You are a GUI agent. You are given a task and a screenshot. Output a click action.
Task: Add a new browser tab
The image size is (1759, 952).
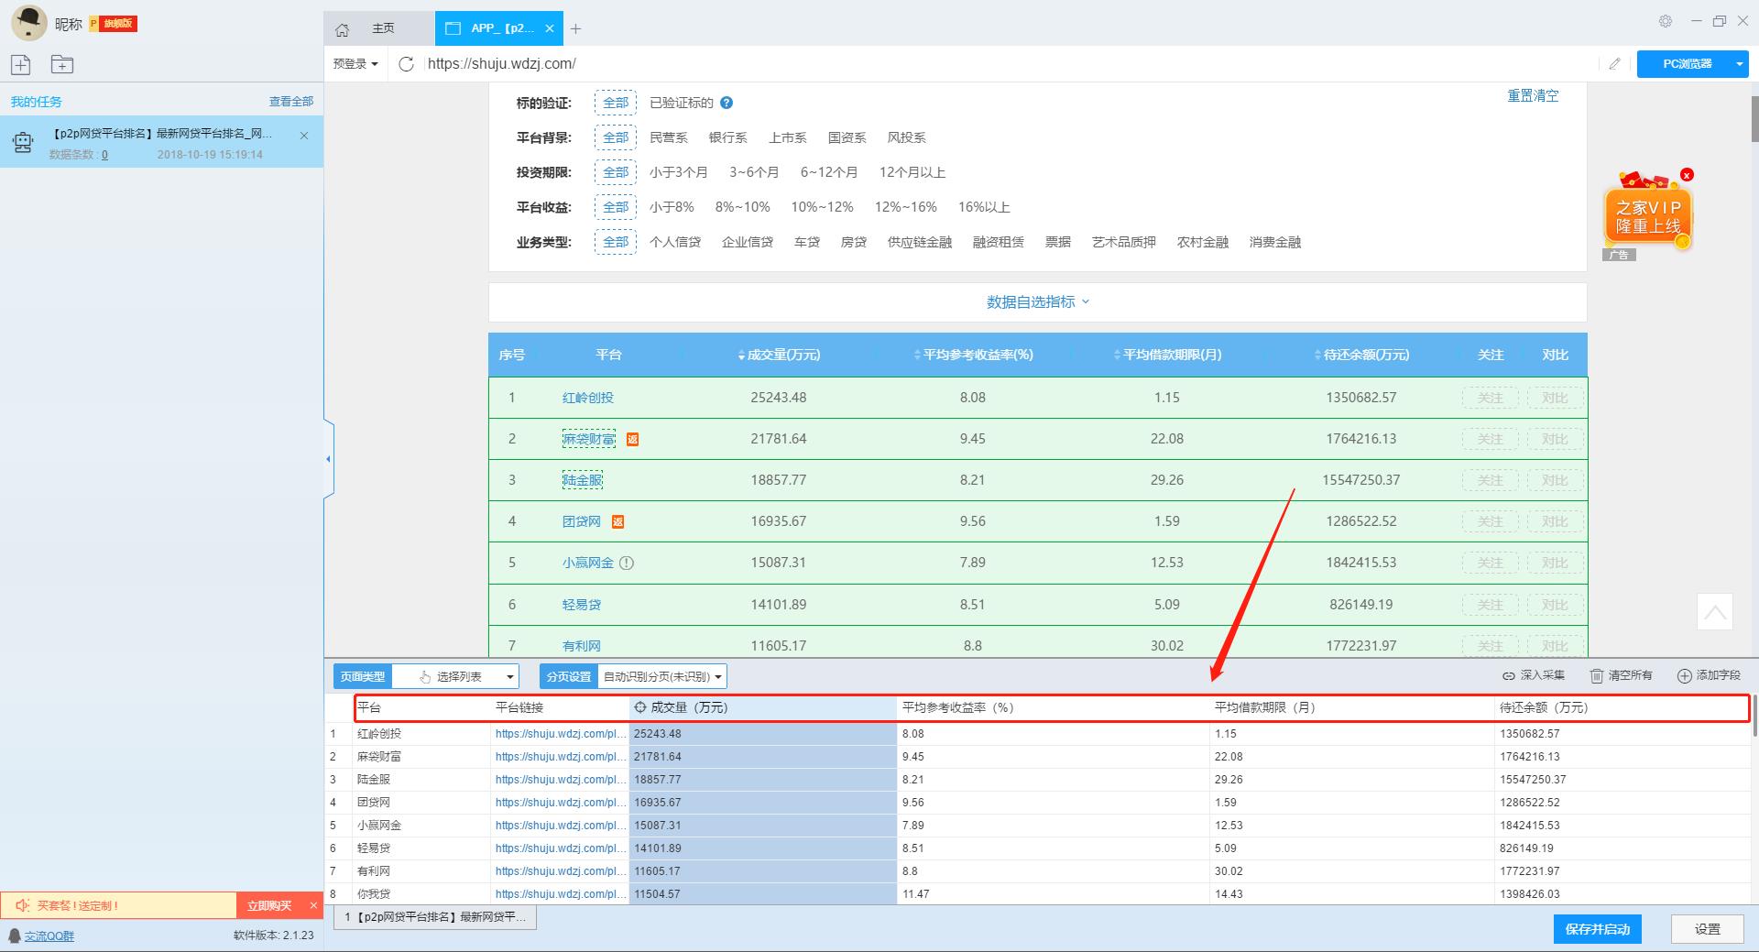575,29
